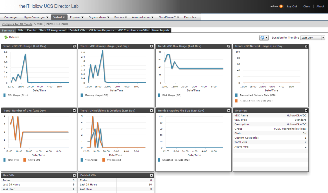
Task: Click the green Refresh icon
Action: pyautogui.click(x=6, y=37)
